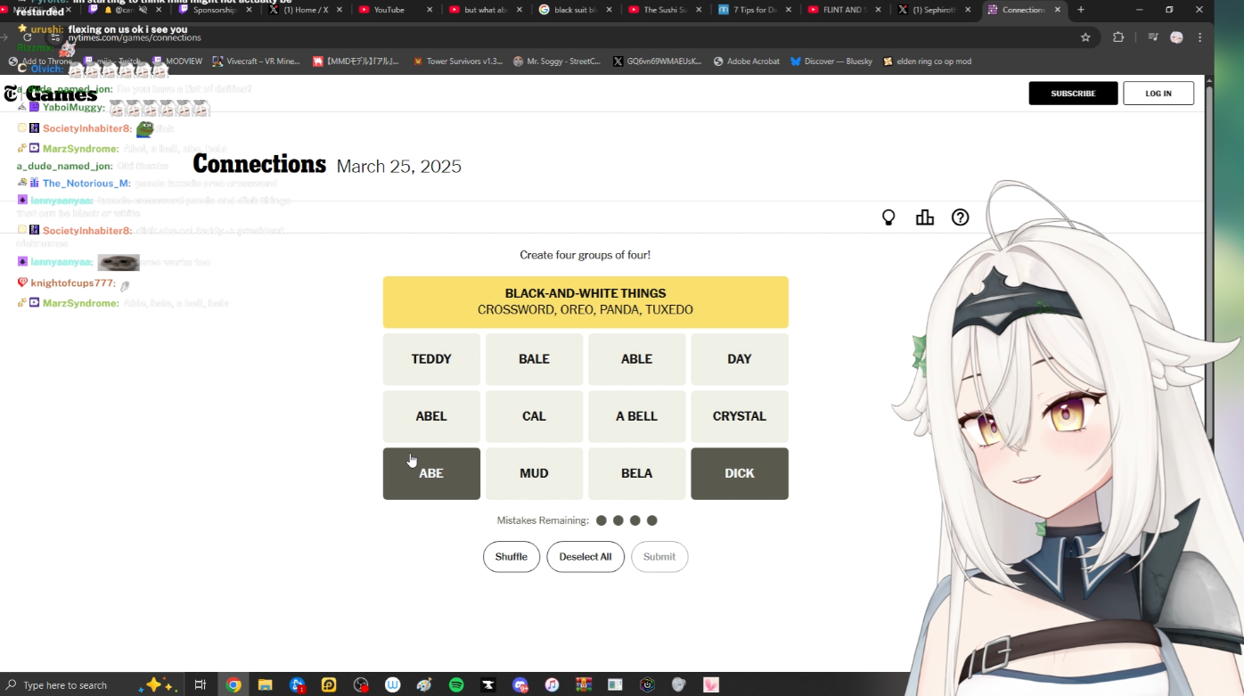Select the TEDDY tile
Viewport: 1244px width, 696px height.
(x=431, y=359)
